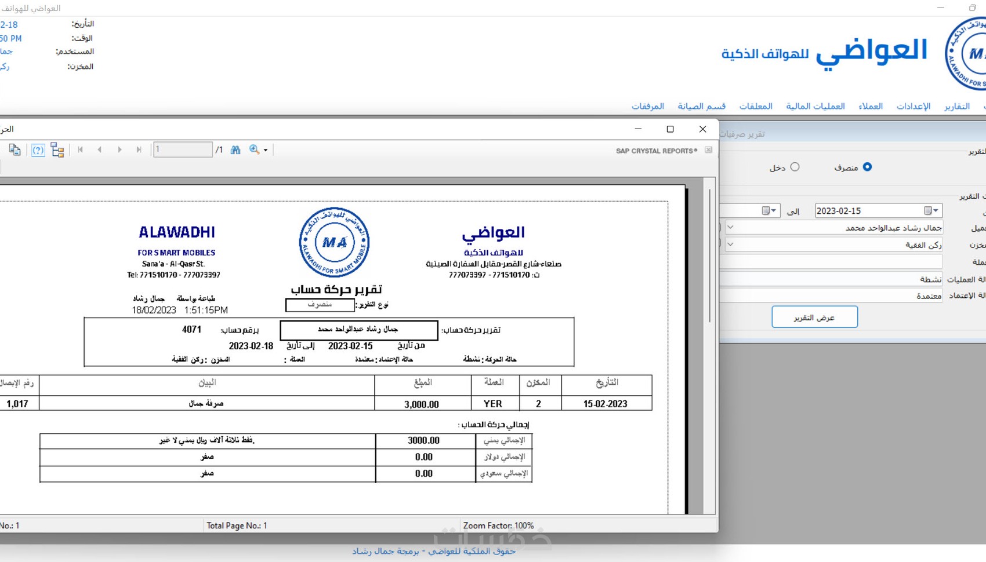Expand the customer combo box جمال رشاد عبدالواحد محمد

pos(730,228)
